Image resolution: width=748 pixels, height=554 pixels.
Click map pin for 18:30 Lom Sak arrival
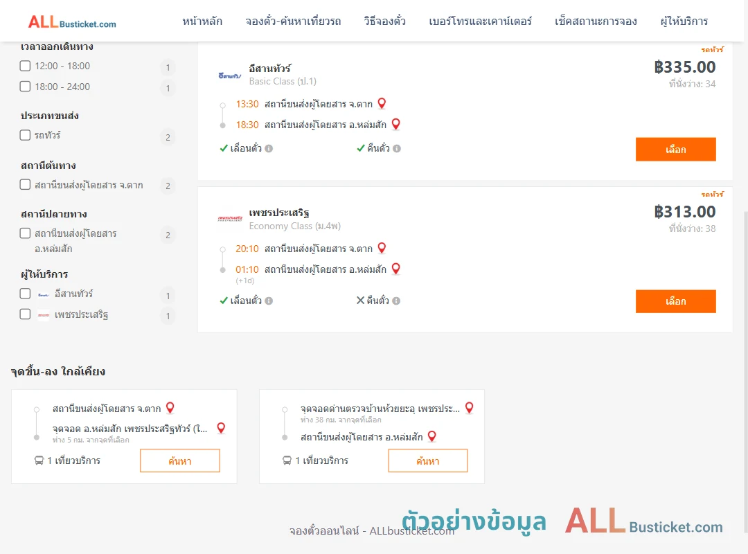[x=395, y=125]
